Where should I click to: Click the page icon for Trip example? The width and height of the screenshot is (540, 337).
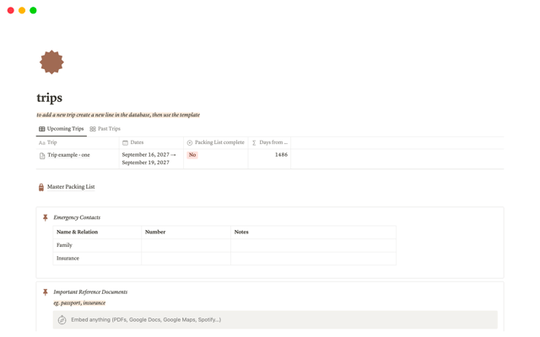click(42, 156)
